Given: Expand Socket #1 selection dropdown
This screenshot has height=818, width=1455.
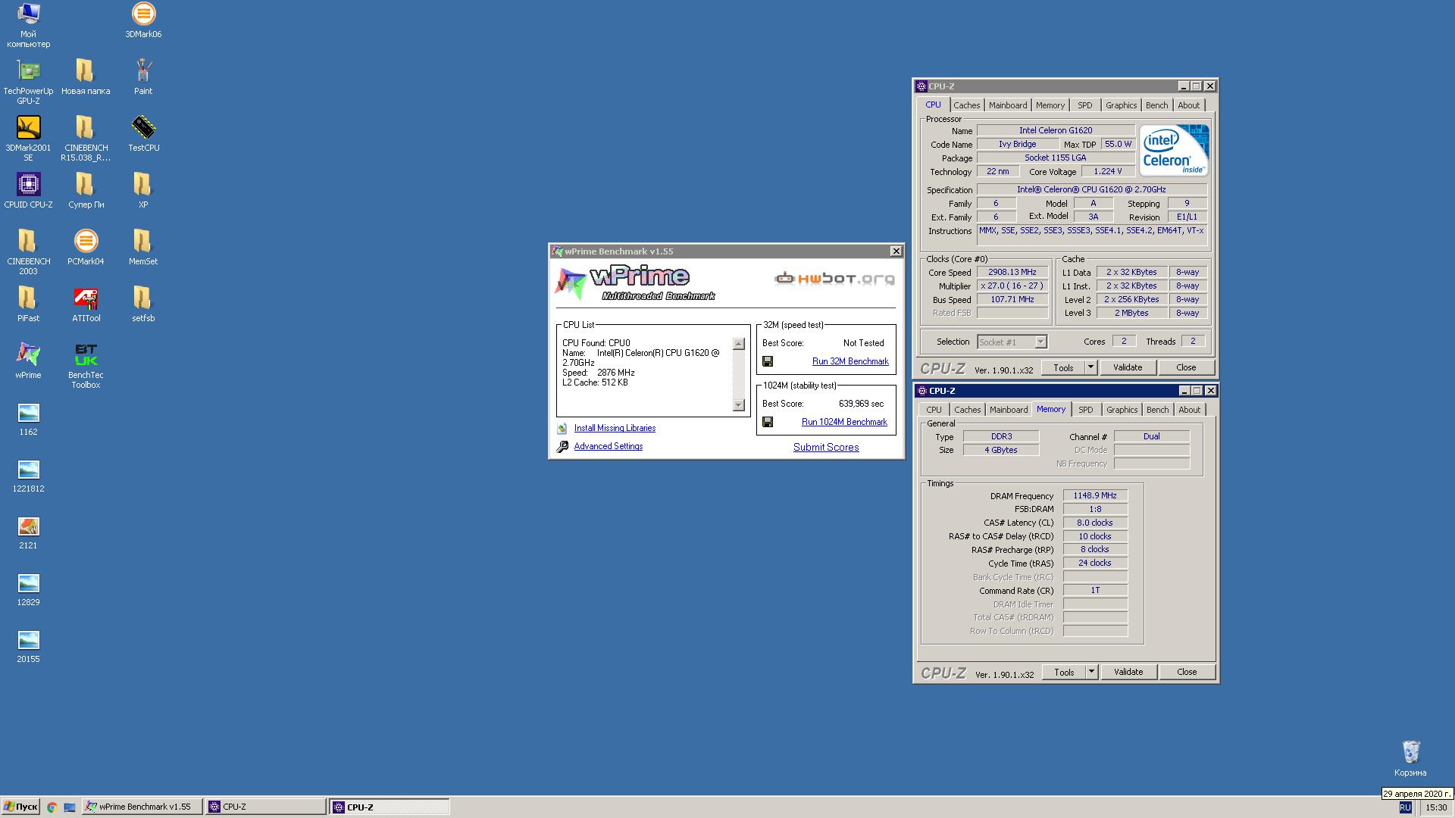Looking at the screenshot, I should 1040,342.
